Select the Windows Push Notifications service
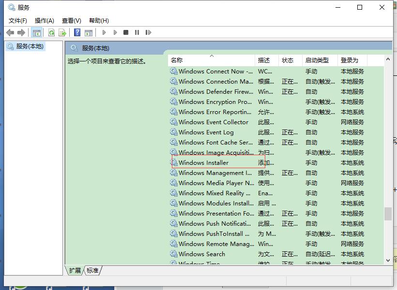Image resolution: width=397 pixels, height=290 pixels. 276,223
